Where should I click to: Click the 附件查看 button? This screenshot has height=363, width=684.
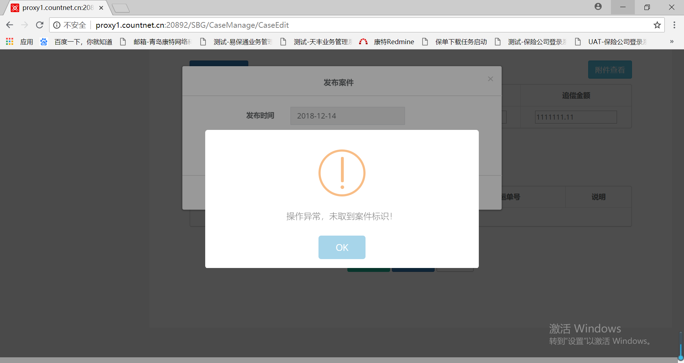click(610, 70)
